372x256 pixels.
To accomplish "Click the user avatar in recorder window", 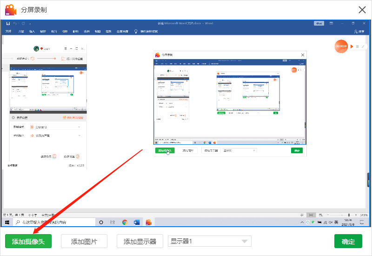I will 36,48.
